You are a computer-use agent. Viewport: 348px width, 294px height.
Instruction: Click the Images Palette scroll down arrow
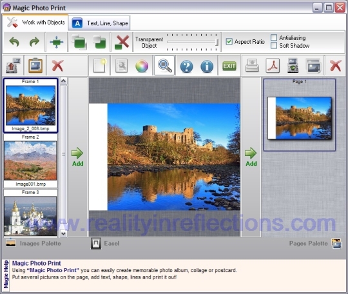(63, 233)
